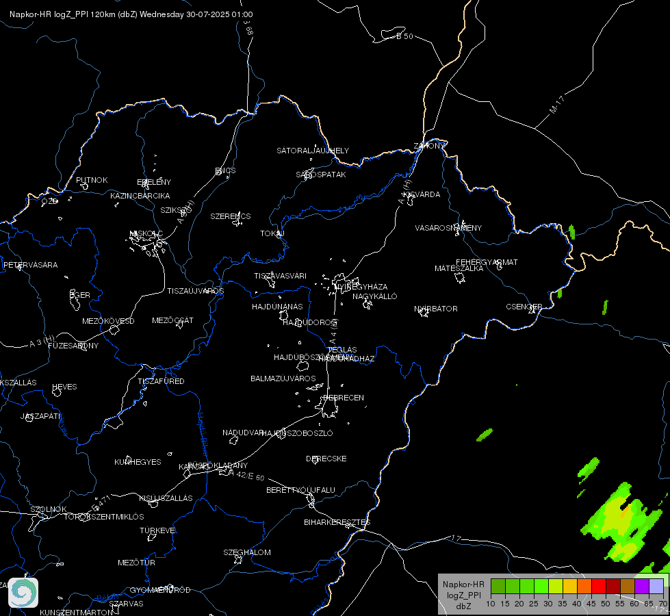Click the swirl logo icon at bottom-left
Screen dimensions: 670x616
(23, 593)
